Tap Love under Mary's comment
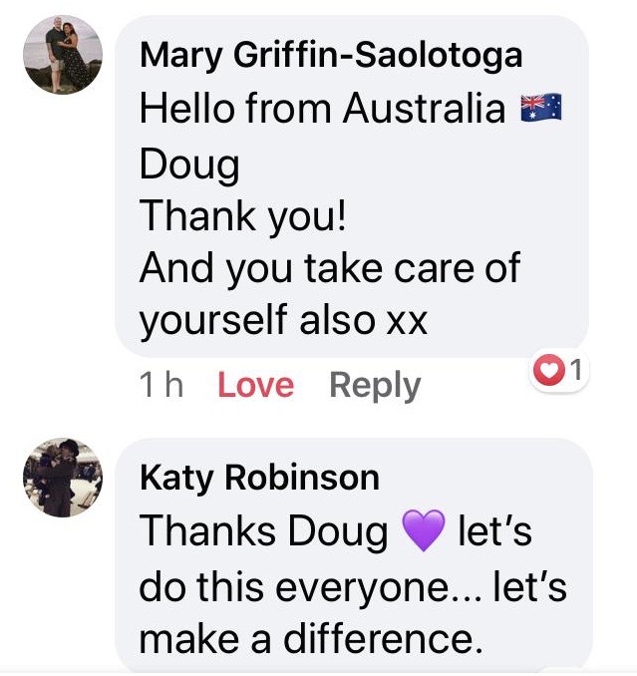The width and height of the screenshot is (637, 676). (x=256, y=385)
